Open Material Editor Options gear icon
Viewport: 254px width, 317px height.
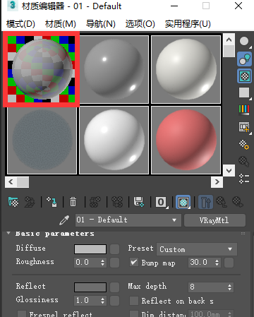pyautogui.click(x=244, y=144)
